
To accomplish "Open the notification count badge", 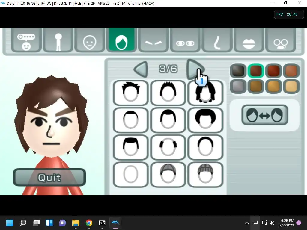I will tap(299, 223).
